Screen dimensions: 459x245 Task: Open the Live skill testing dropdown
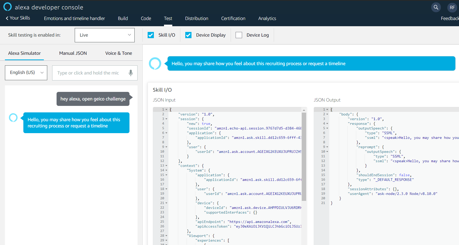point(105,35)
